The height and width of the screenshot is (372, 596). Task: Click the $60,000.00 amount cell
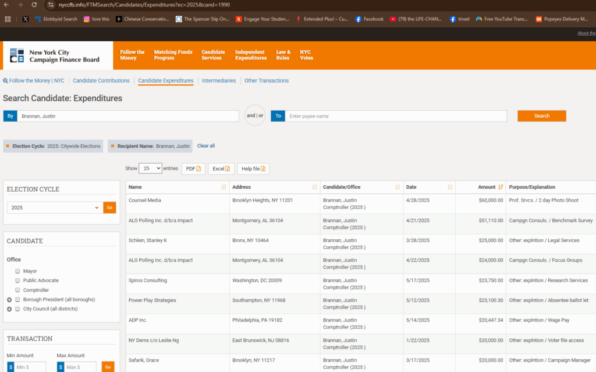click(x=491, y=200)
